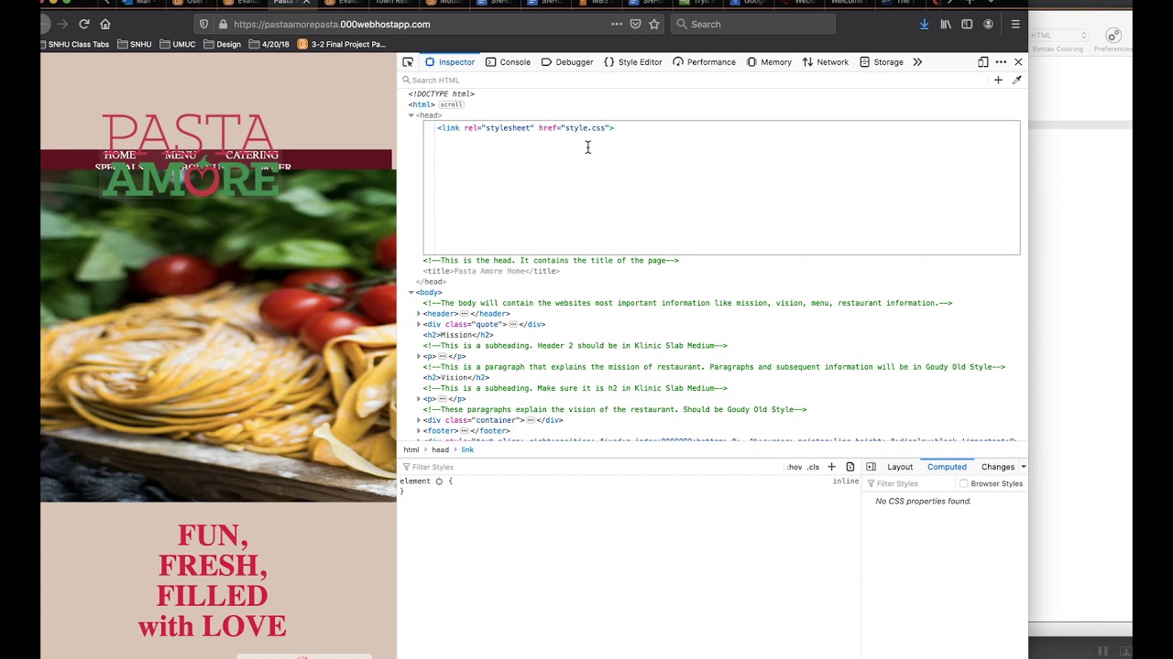This screenshot has width=1173, height=659.
Task: Expand the div class quote node
Action: [419, 325]
